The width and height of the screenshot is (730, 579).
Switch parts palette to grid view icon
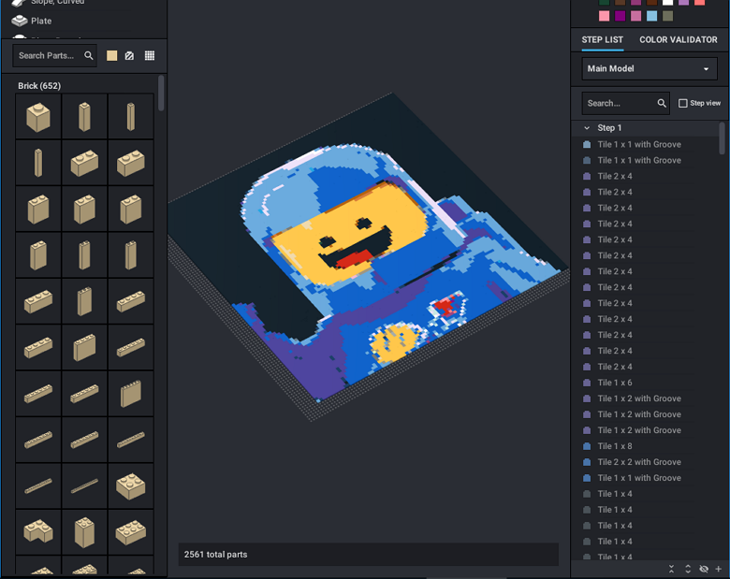[x=150, y=56]
